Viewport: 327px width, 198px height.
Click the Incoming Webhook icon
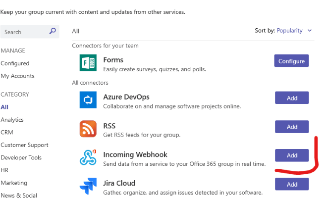[x=88, y=157]
